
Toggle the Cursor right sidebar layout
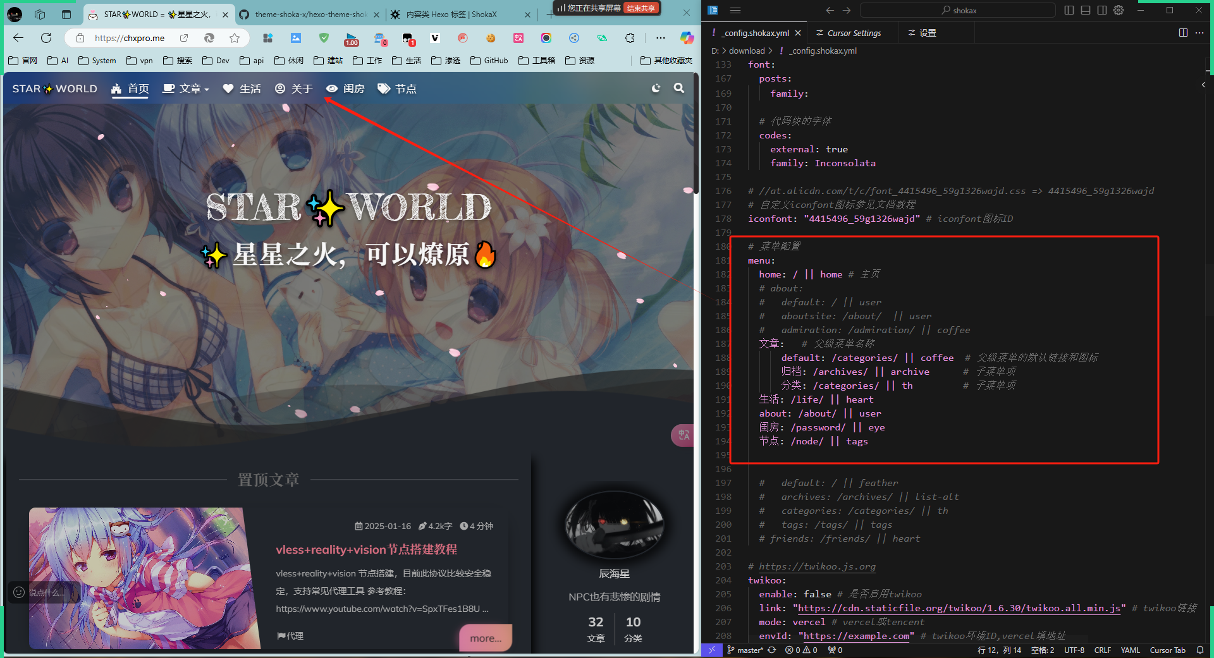[1102, 10]
